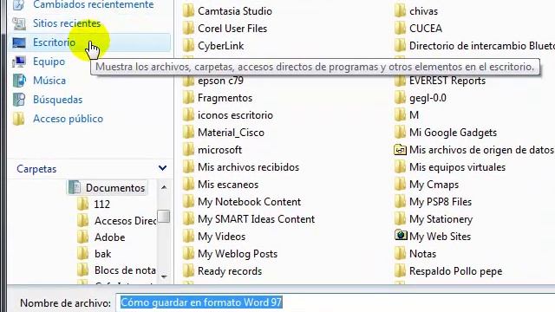This screenshot has height=312, width=555.
Task: Select the Ready records folder icon
Action: [x=189, y=271]
